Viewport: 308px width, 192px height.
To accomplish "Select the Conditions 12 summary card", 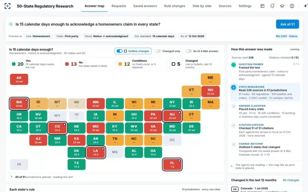I will [x=141, y=64].
